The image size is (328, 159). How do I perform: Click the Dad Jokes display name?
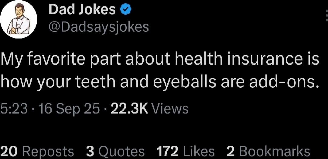(82, 10)
